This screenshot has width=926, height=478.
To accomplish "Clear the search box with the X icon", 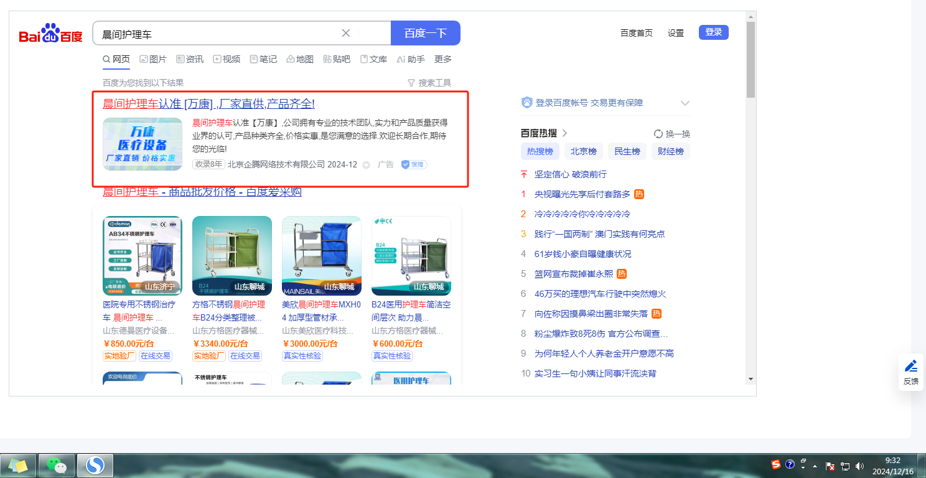I will [346, 33].
